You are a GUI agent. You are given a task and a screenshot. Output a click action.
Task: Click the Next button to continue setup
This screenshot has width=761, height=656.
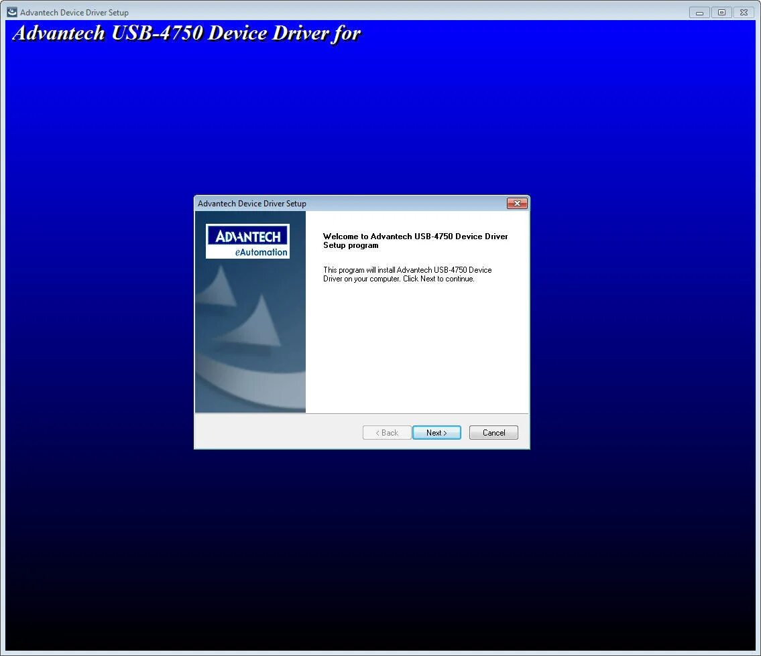coord(436,432)
